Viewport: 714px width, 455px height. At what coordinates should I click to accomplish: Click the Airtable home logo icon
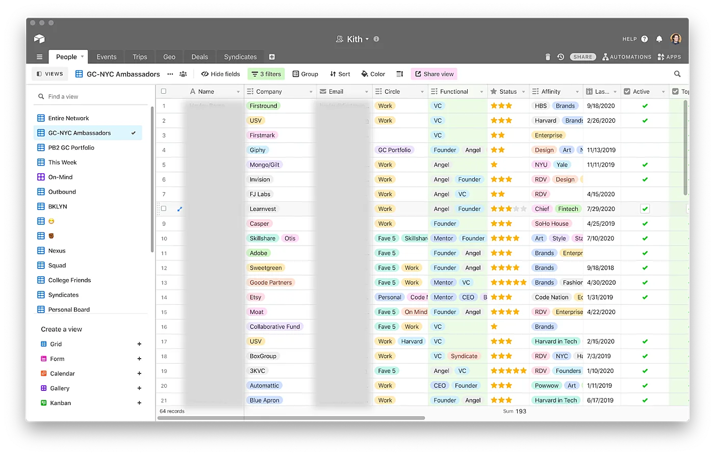pyautogui.click(x=39, y=39)
